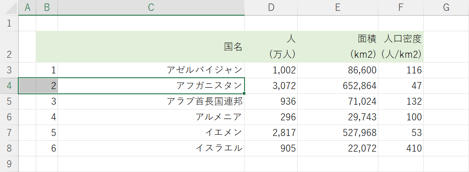Select row 9 header
The image size is (469, 172).
9,164
